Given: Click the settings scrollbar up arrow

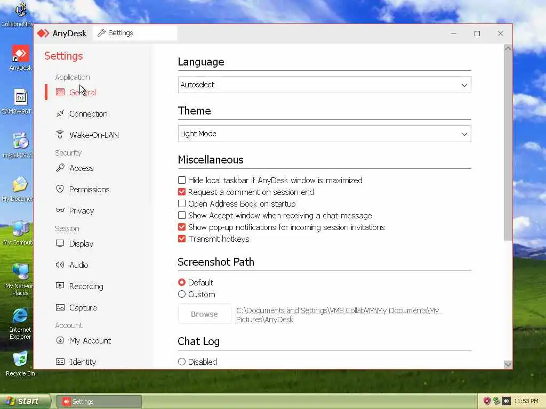Looking at the screenshot, I should 508,48.
